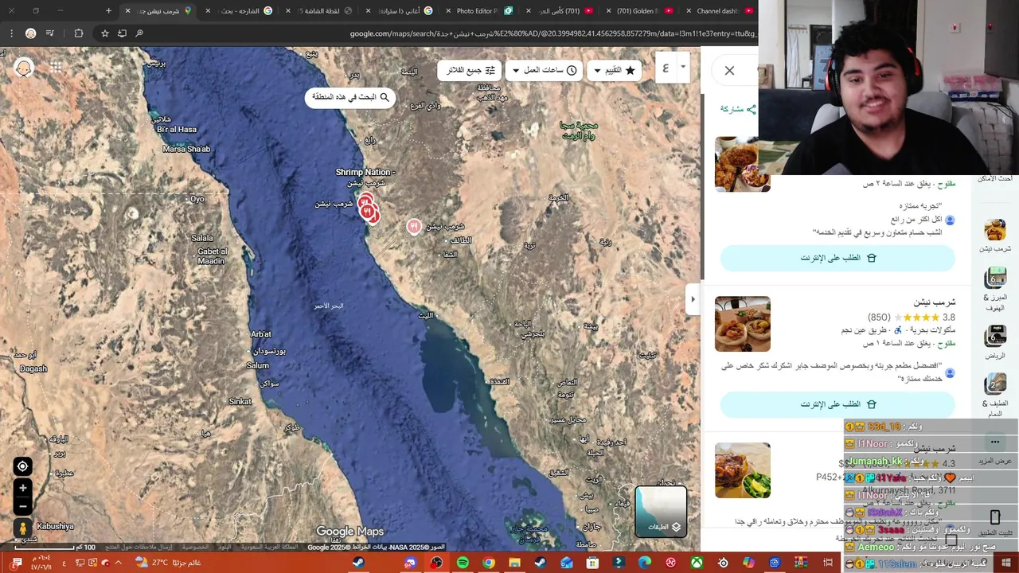
Task: Open the notifications icon in taskbar
Action: click(17, 563)
